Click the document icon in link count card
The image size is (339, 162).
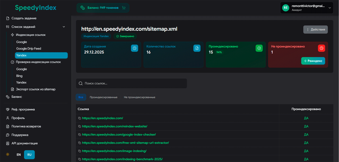(197, 48)
